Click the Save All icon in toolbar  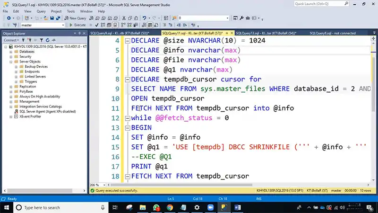(x=58, y=18)
